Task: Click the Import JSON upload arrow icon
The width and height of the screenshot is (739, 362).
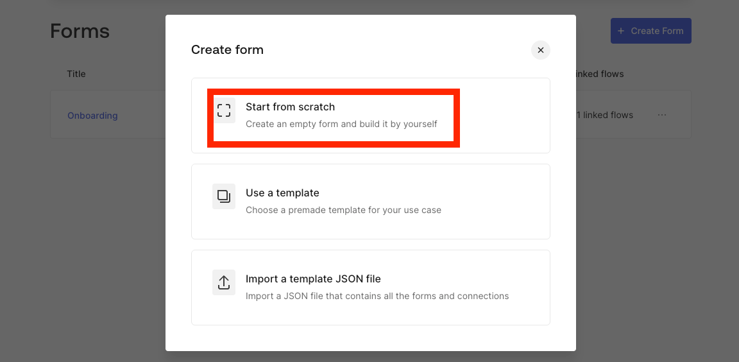Action: 224,282
